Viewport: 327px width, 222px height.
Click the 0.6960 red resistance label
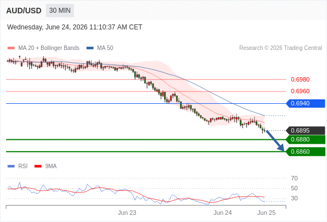[x=300, y=91]
